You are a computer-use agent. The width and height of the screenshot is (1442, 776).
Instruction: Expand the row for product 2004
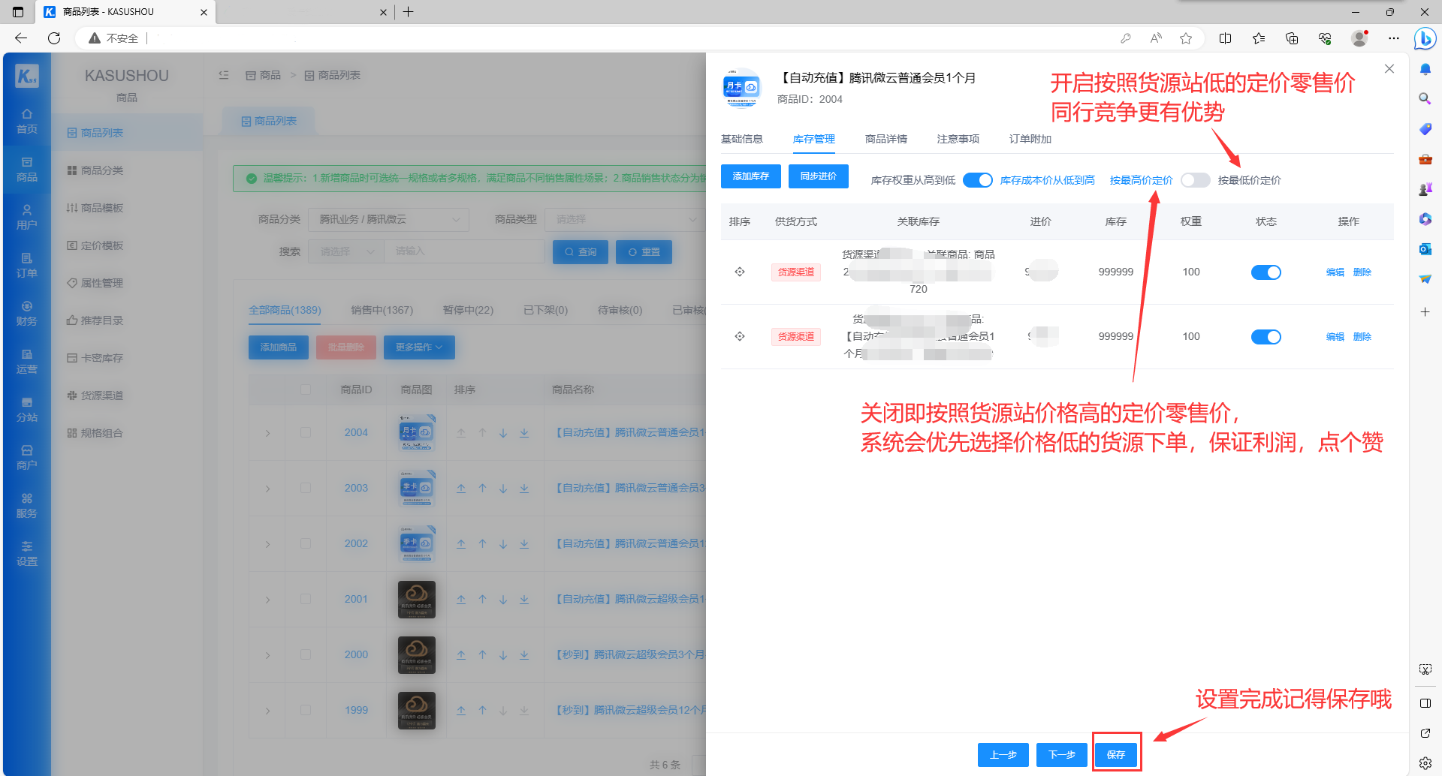(267, 433)
